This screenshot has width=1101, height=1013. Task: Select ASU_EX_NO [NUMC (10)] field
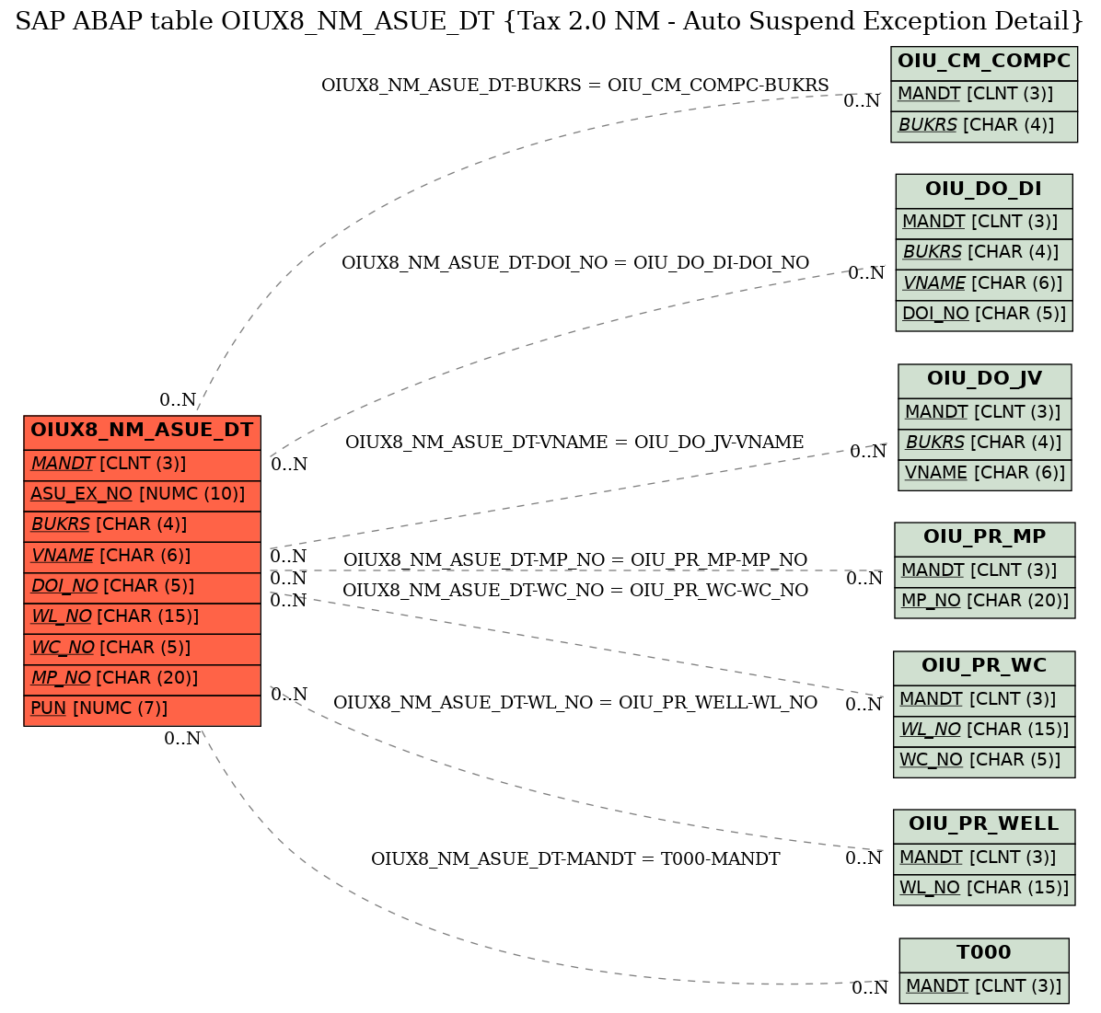click(142, 495)
